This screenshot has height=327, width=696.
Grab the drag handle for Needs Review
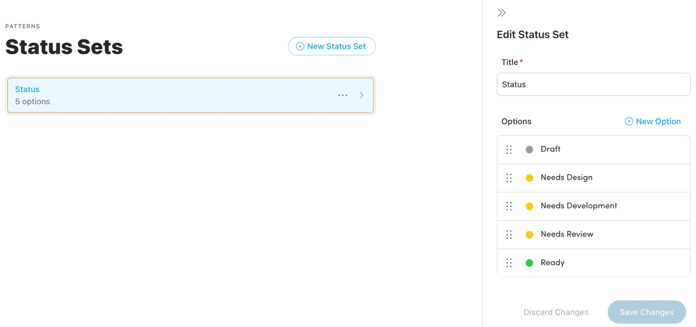(509, 235)
